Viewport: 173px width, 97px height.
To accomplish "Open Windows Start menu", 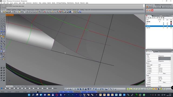I will tap(29, 95).
